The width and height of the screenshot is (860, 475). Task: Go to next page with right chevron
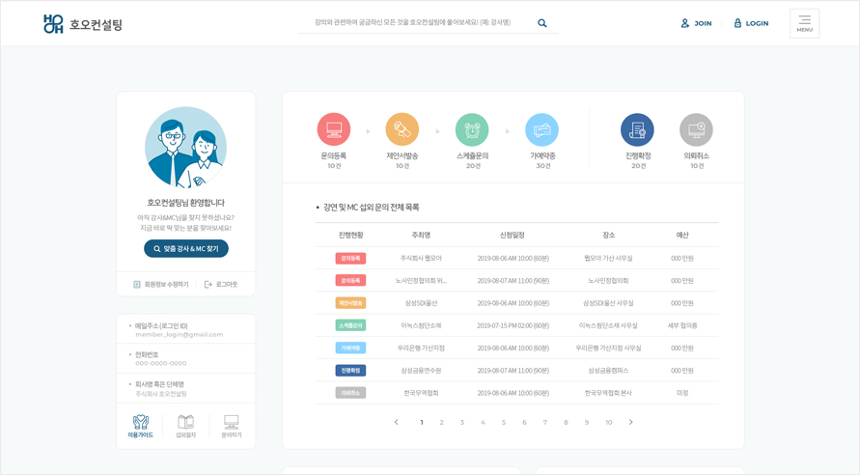[631, 422]
